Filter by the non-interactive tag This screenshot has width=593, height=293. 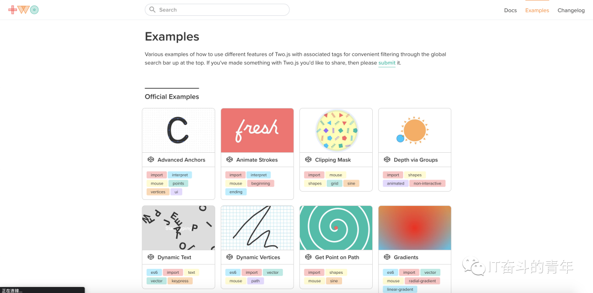427,183
